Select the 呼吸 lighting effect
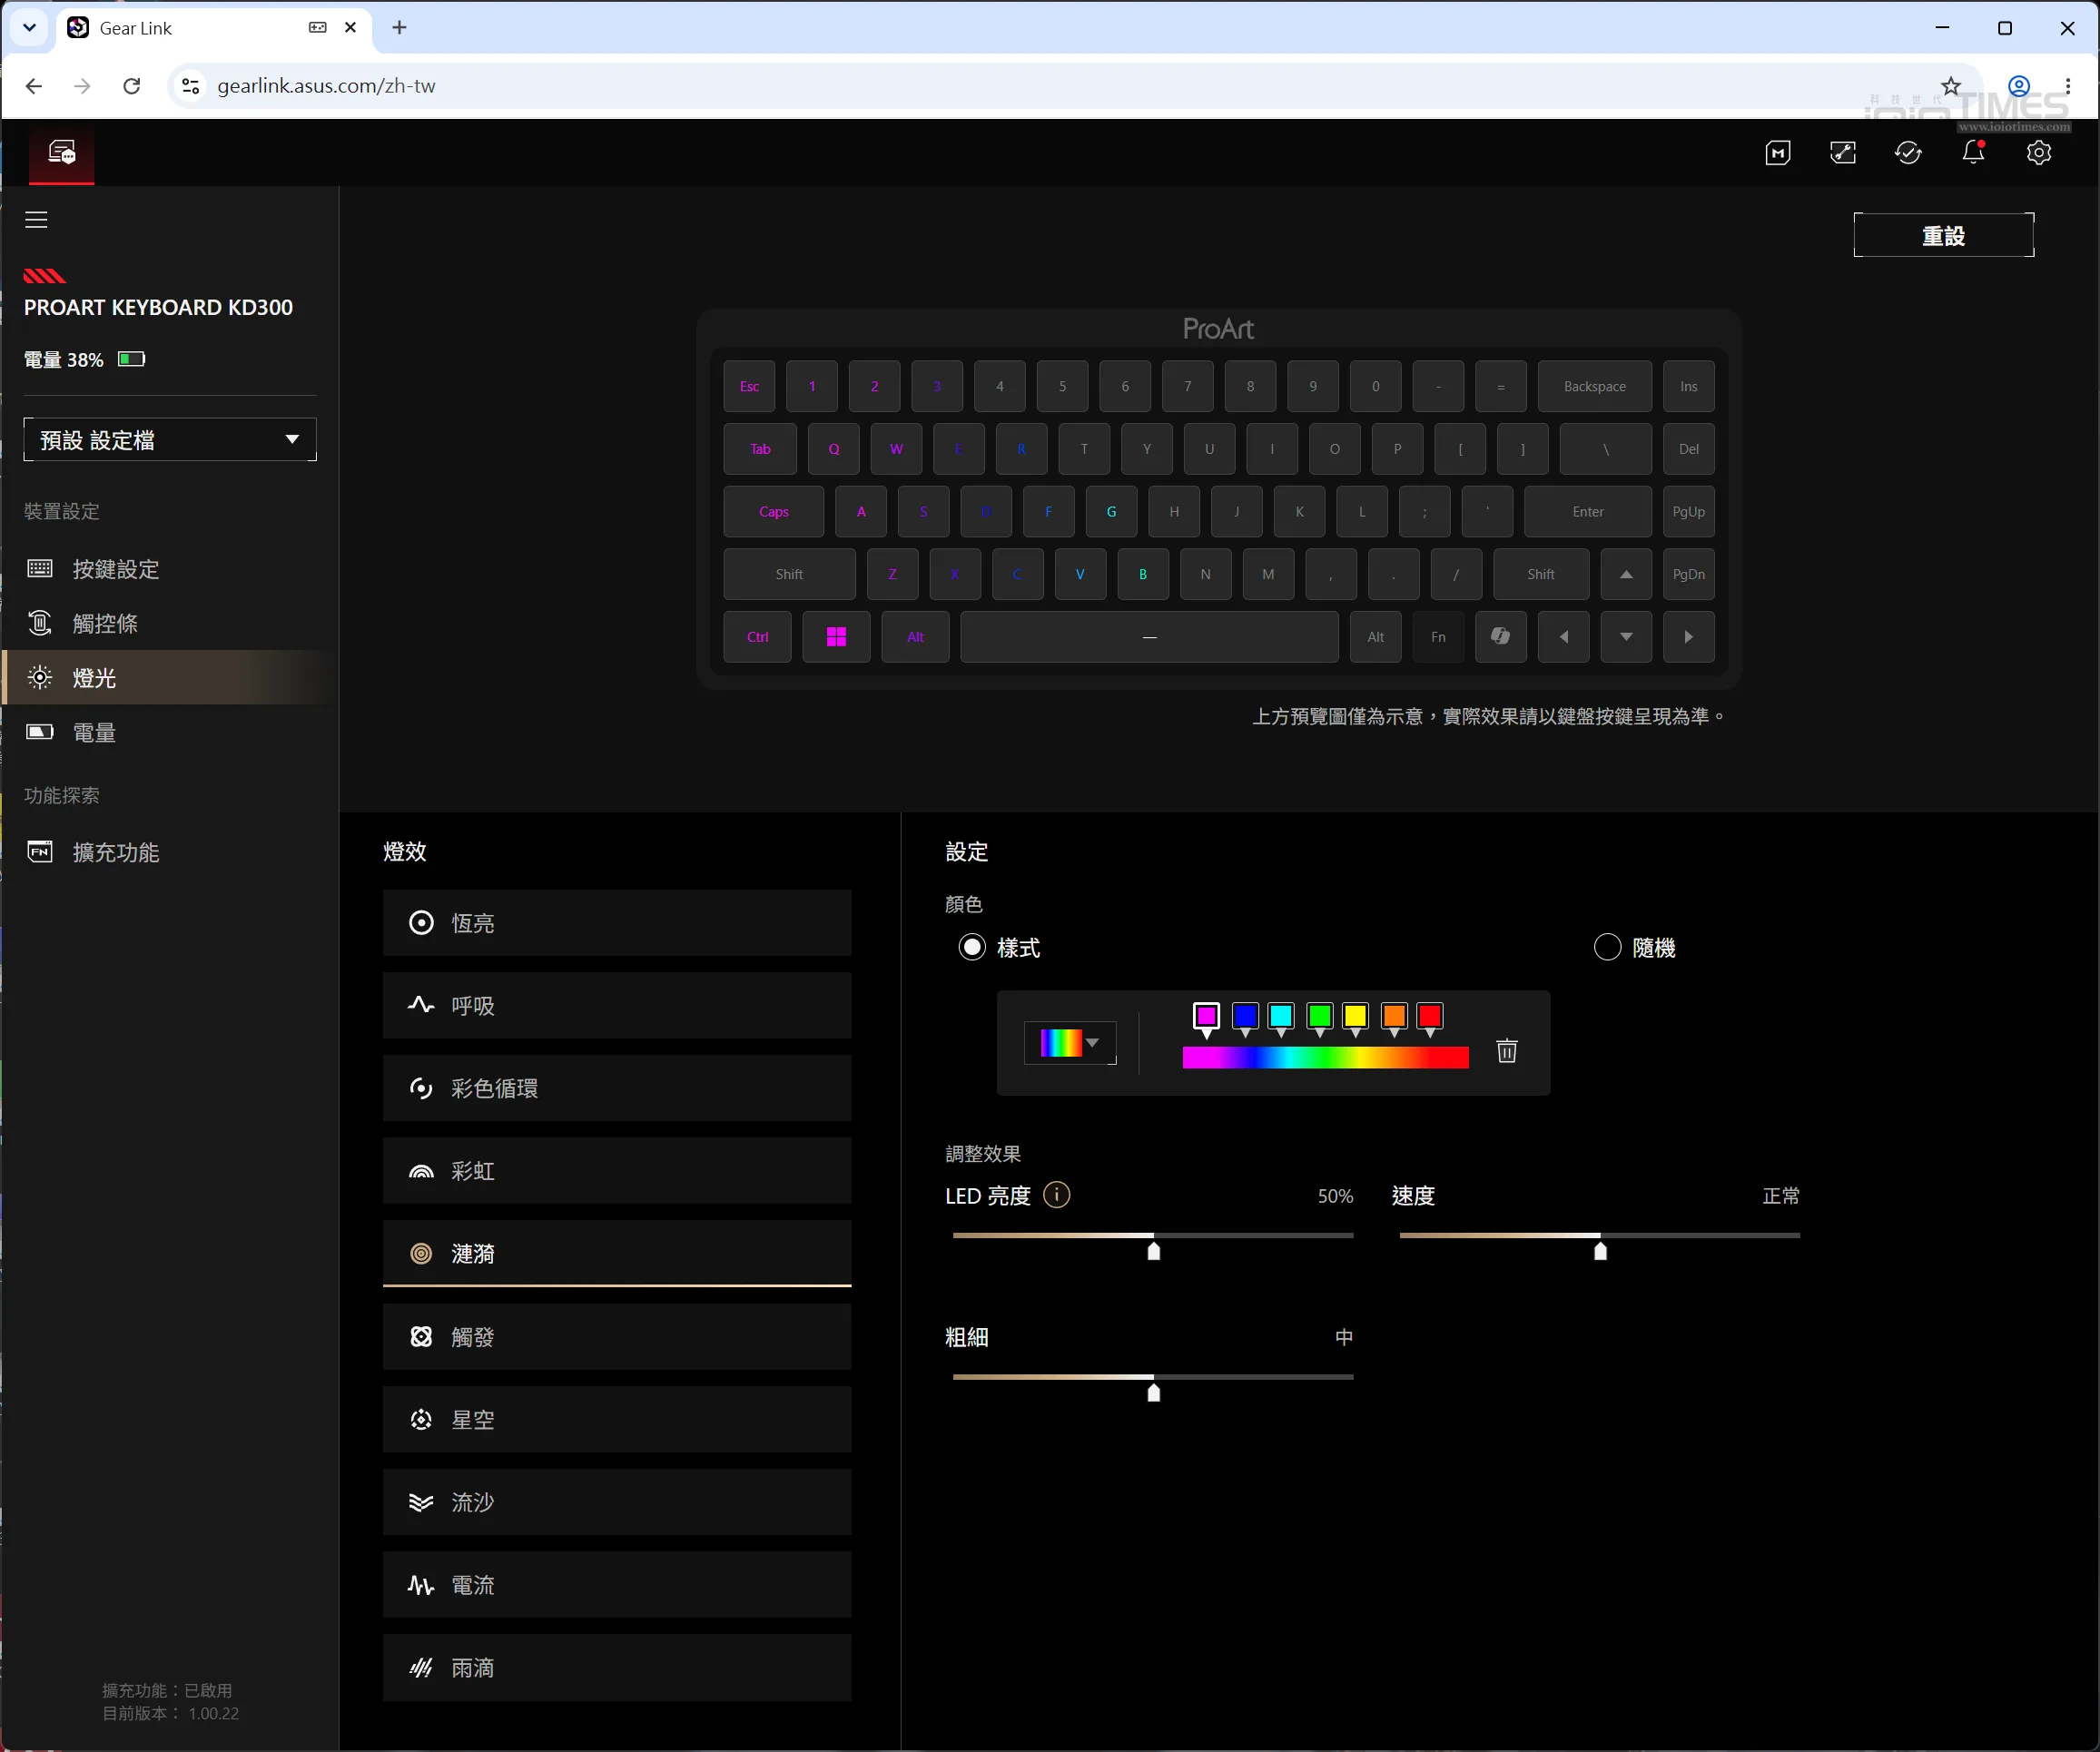Image resolution: width=2100 pixels, height=1752 pixels. tap(617, 1006)
